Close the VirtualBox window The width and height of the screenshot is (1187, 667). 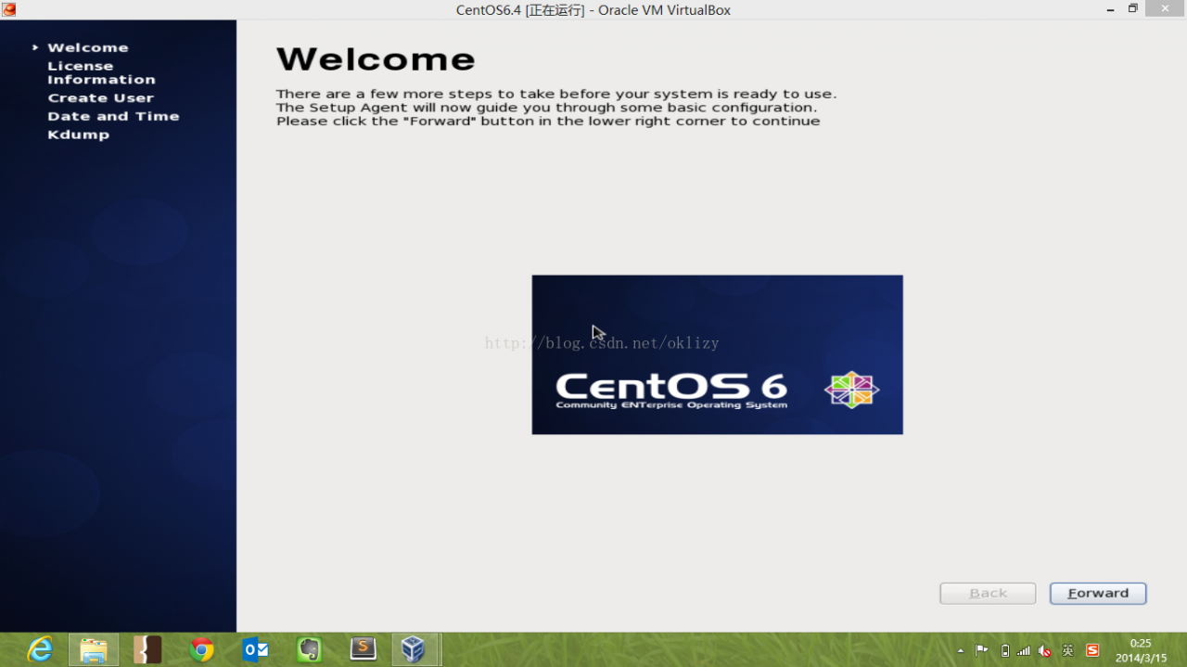[x=1165, y=9]
